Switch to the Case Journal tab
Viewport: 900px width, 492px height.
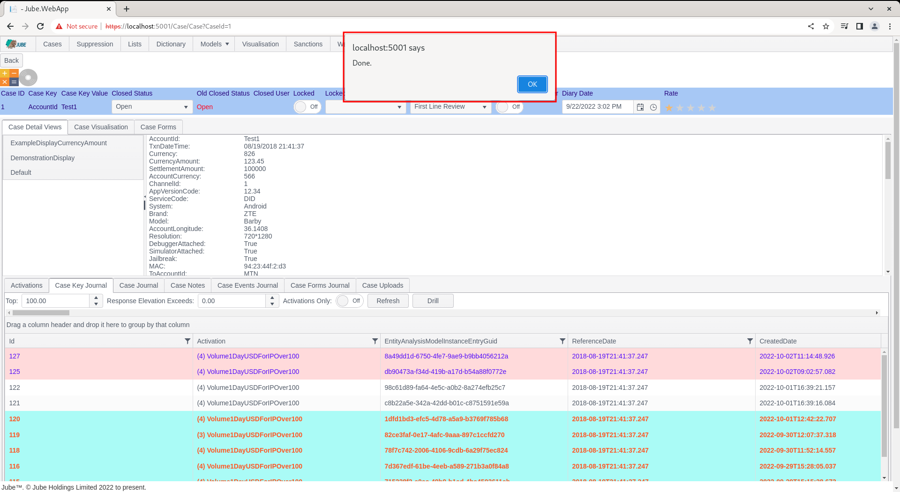139,285
